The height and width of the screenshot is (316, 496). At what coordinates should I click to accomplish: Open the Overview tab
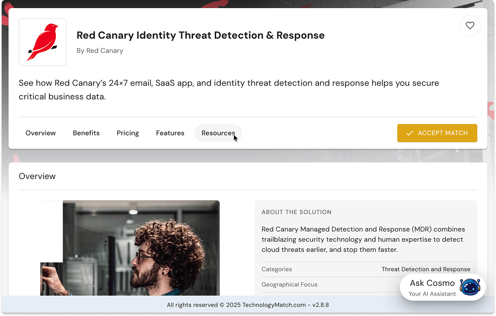tap(40, 133)
